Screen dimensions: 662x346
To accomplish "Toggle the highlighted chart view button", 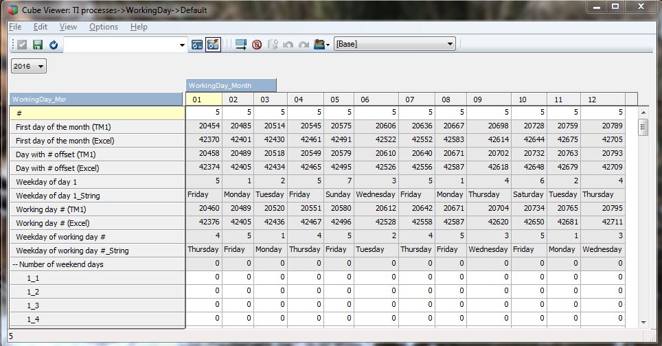I will (213, 45).
